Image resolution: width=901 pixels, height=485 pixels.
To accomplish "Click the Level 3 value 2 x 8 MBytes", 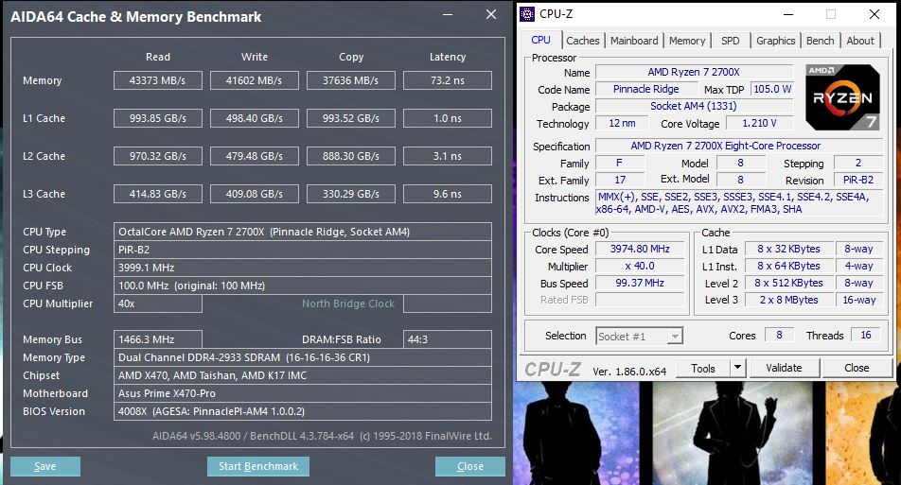I will [x=788, y=300].
